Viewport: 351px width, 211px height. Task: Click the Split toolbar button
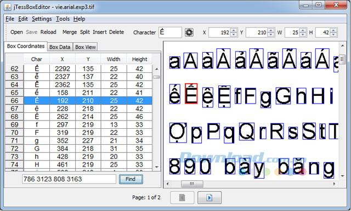pyautogui.click(x=85, y=32)
